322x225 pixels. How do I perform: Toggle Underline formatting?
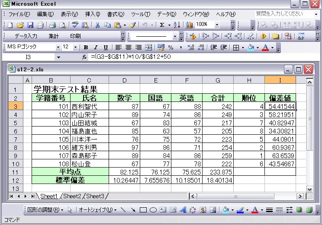point(106,48)
